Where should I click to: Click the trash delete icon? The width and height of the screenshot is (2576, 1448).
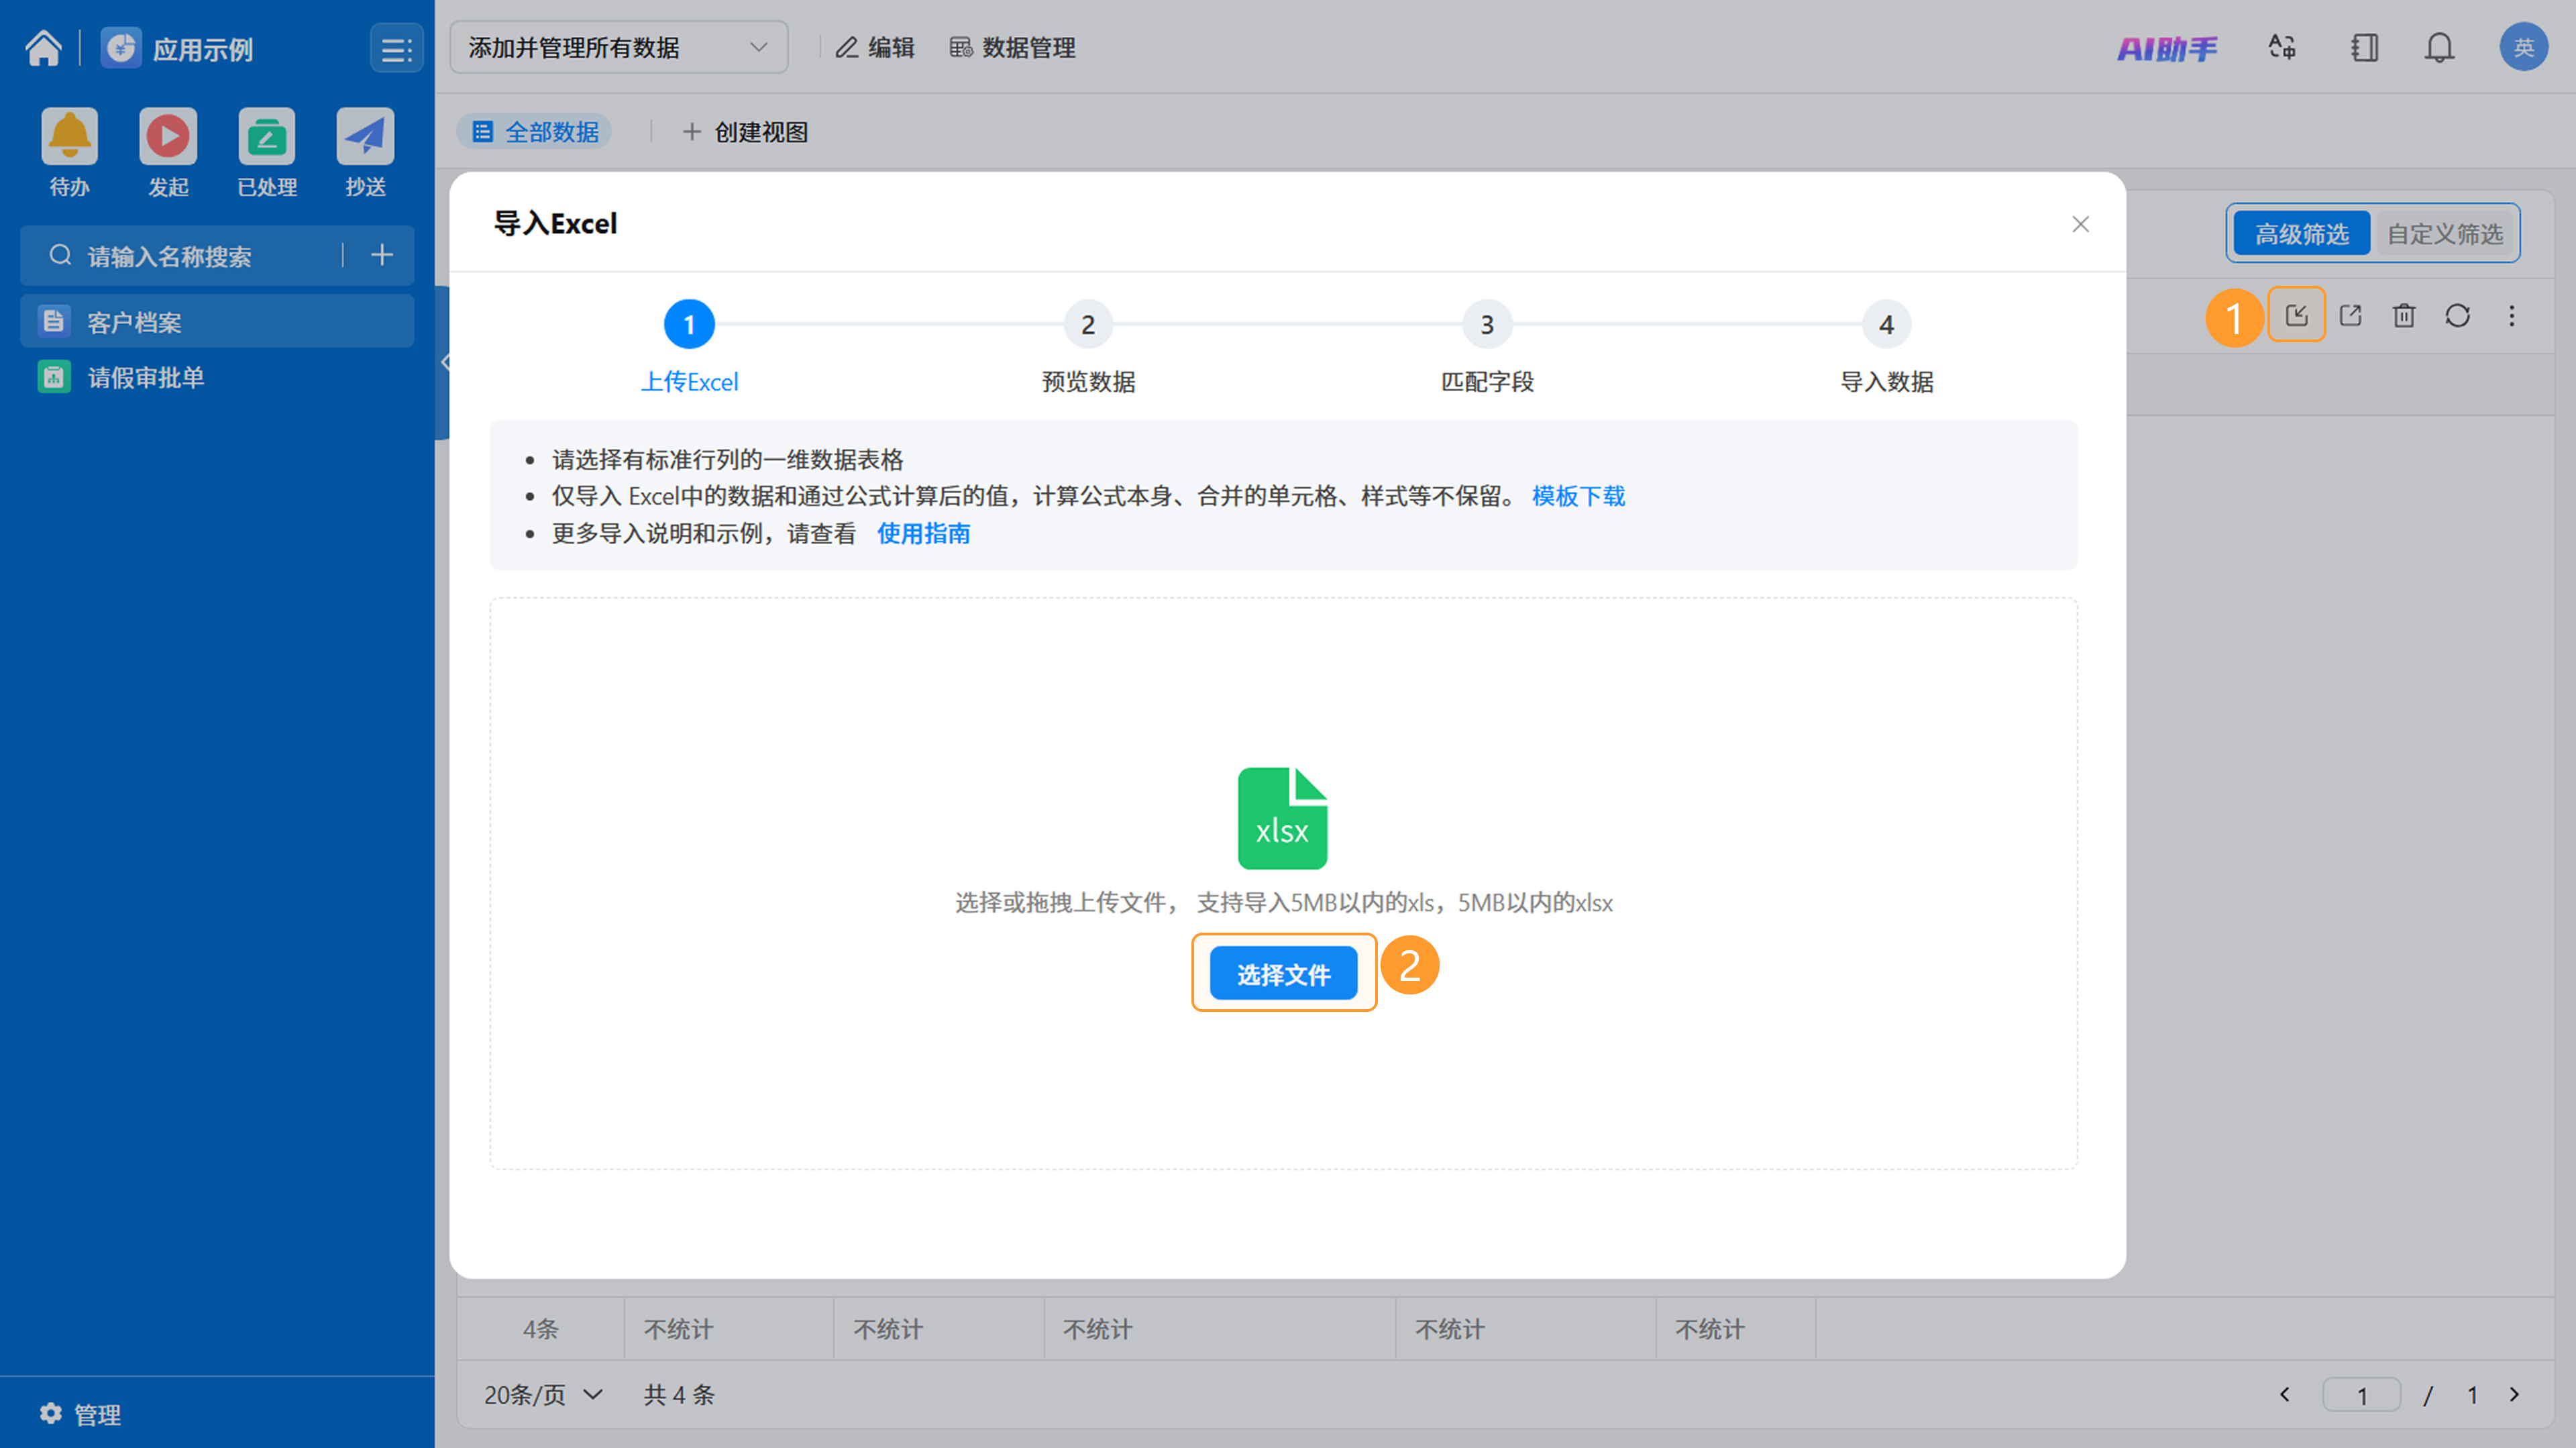[x=2403, y=315]
